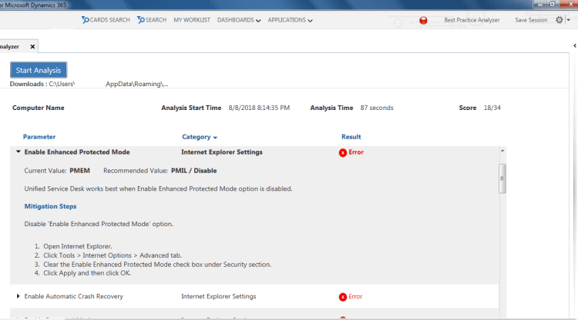The image size is (578, 320).
Task: Collapse the right side panel chevron
Action: point(575,45)
